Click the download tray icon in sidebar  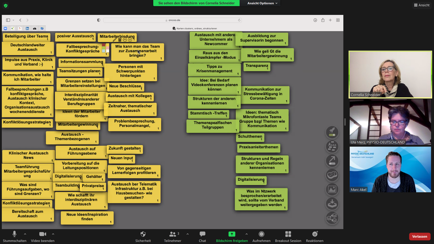click(x=332, y=204)
